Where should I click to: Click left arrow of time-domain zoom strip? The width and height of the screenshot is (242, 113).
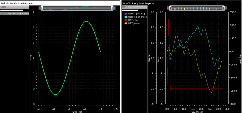click(39, 8)
